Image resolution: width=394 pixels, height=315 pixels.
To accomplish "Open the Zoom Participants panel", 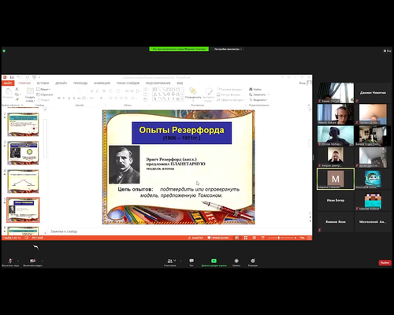I will (170, 262).
